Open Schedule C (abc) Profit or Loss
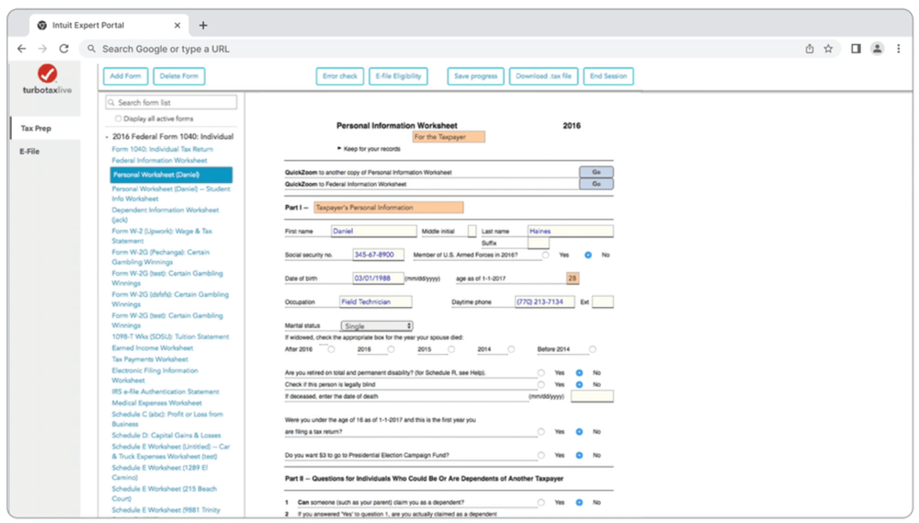The image size is (919, 523). [167, 418]
